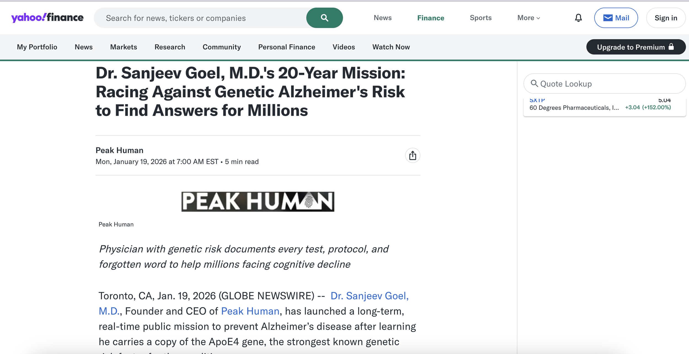Select the Finance top tab
Image resolution: width=689 pixels, height=354 pixels.
(x=430, y=18)
